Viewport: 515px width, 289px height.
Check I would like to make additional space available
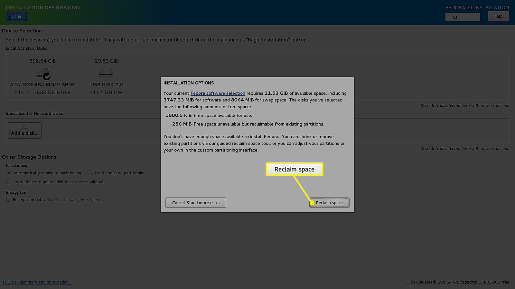click(x=9, y=182)
